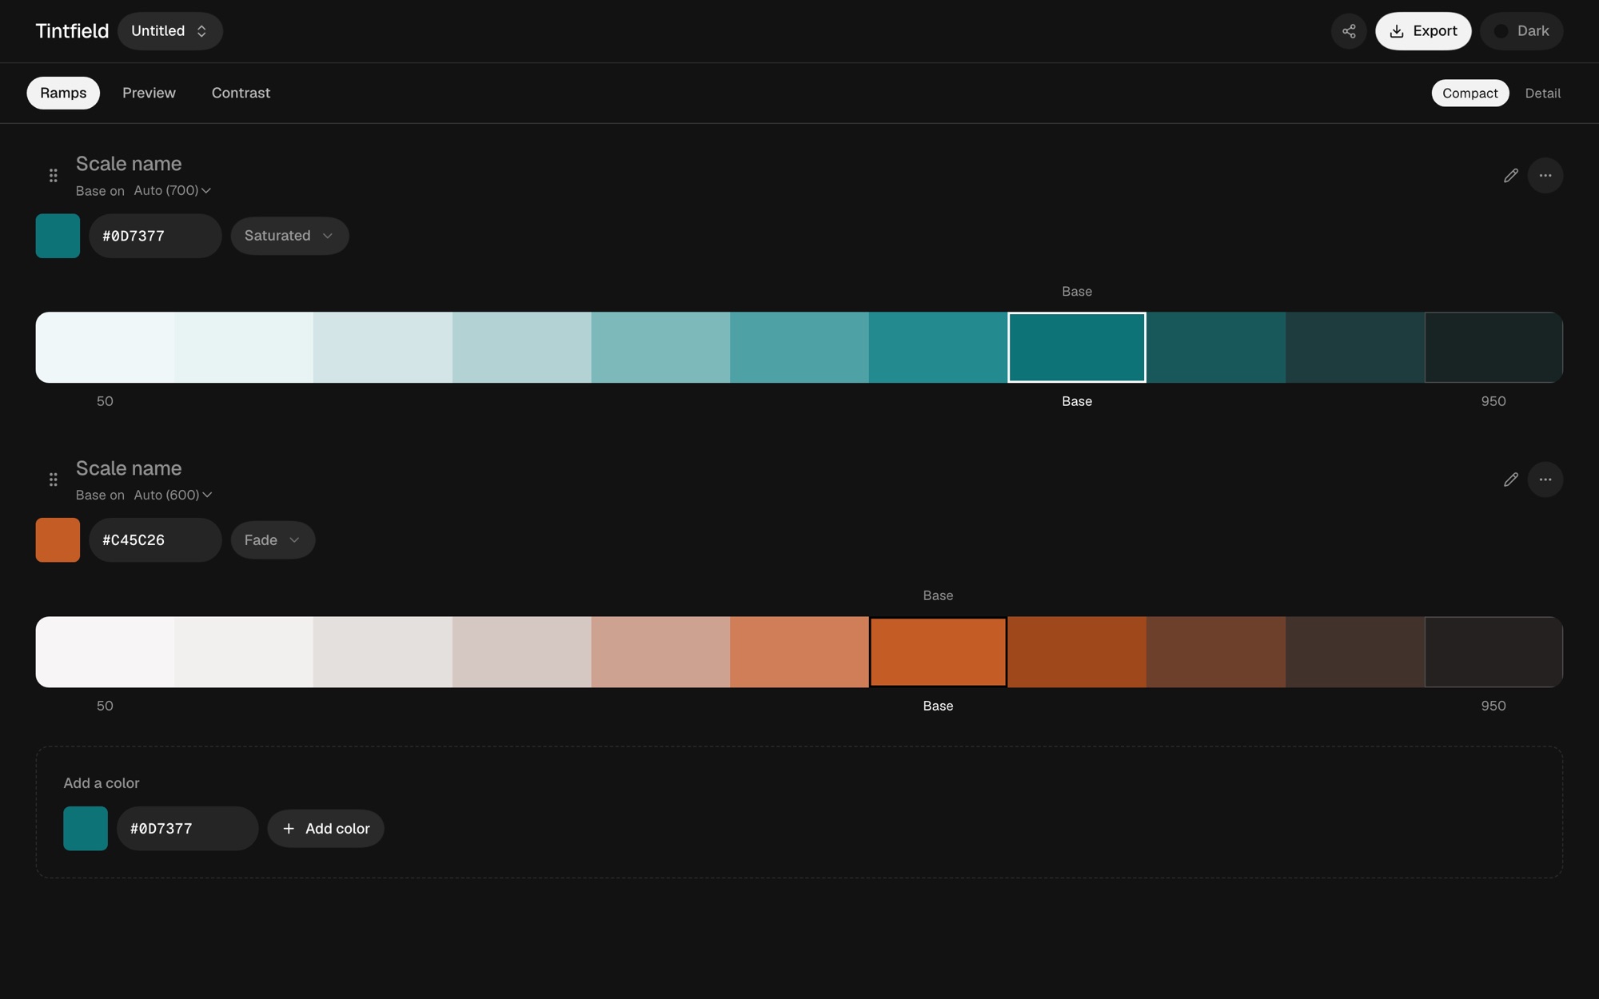Toggle the Dark mode switch
Image resolution: width=1599 pixels, height=999 pixels.
click(x=1521, y=31)
